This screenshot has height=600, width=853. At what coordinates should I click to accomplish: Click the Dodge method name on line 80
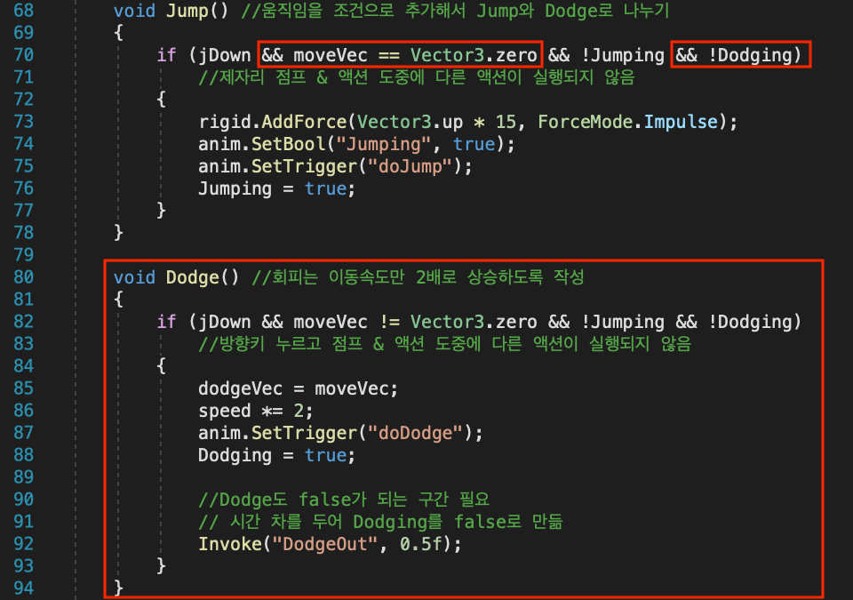pyautogui.click(x=192, y=277)
